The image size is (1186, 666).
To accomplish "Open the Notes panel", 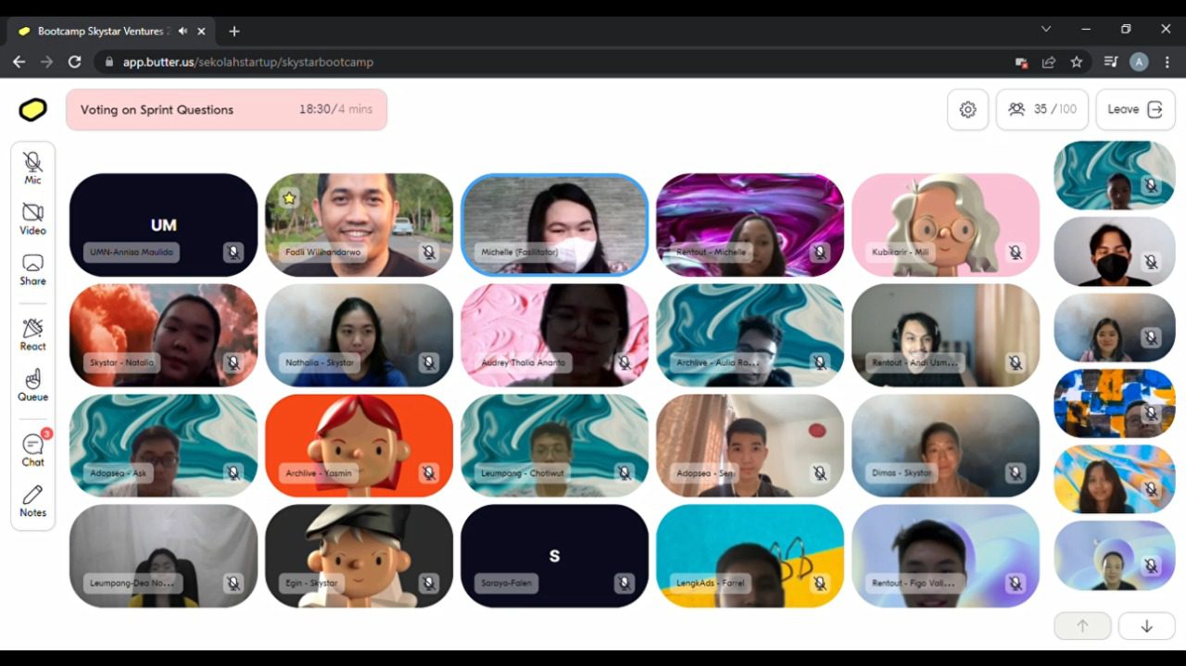I will tap(32, 500).
